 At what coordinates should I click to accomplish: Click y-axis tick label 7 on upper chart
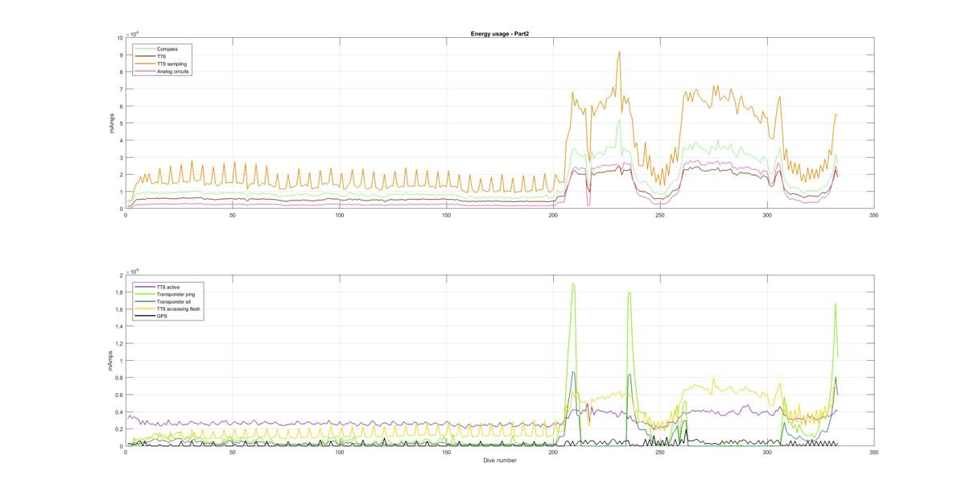[x=121, y=89]
